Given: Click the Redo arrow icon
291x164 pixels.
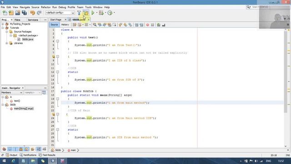Looking at the screenshot, I should (x=39, y=13).
